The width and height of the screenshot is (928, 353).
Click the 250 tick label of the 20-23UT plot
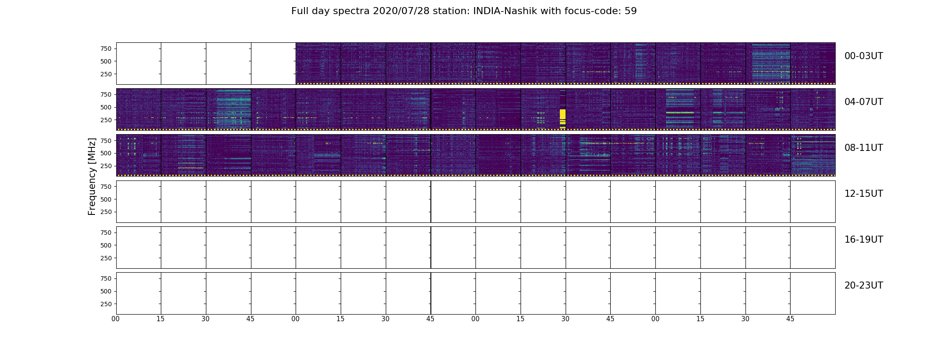tap(106, 304)
